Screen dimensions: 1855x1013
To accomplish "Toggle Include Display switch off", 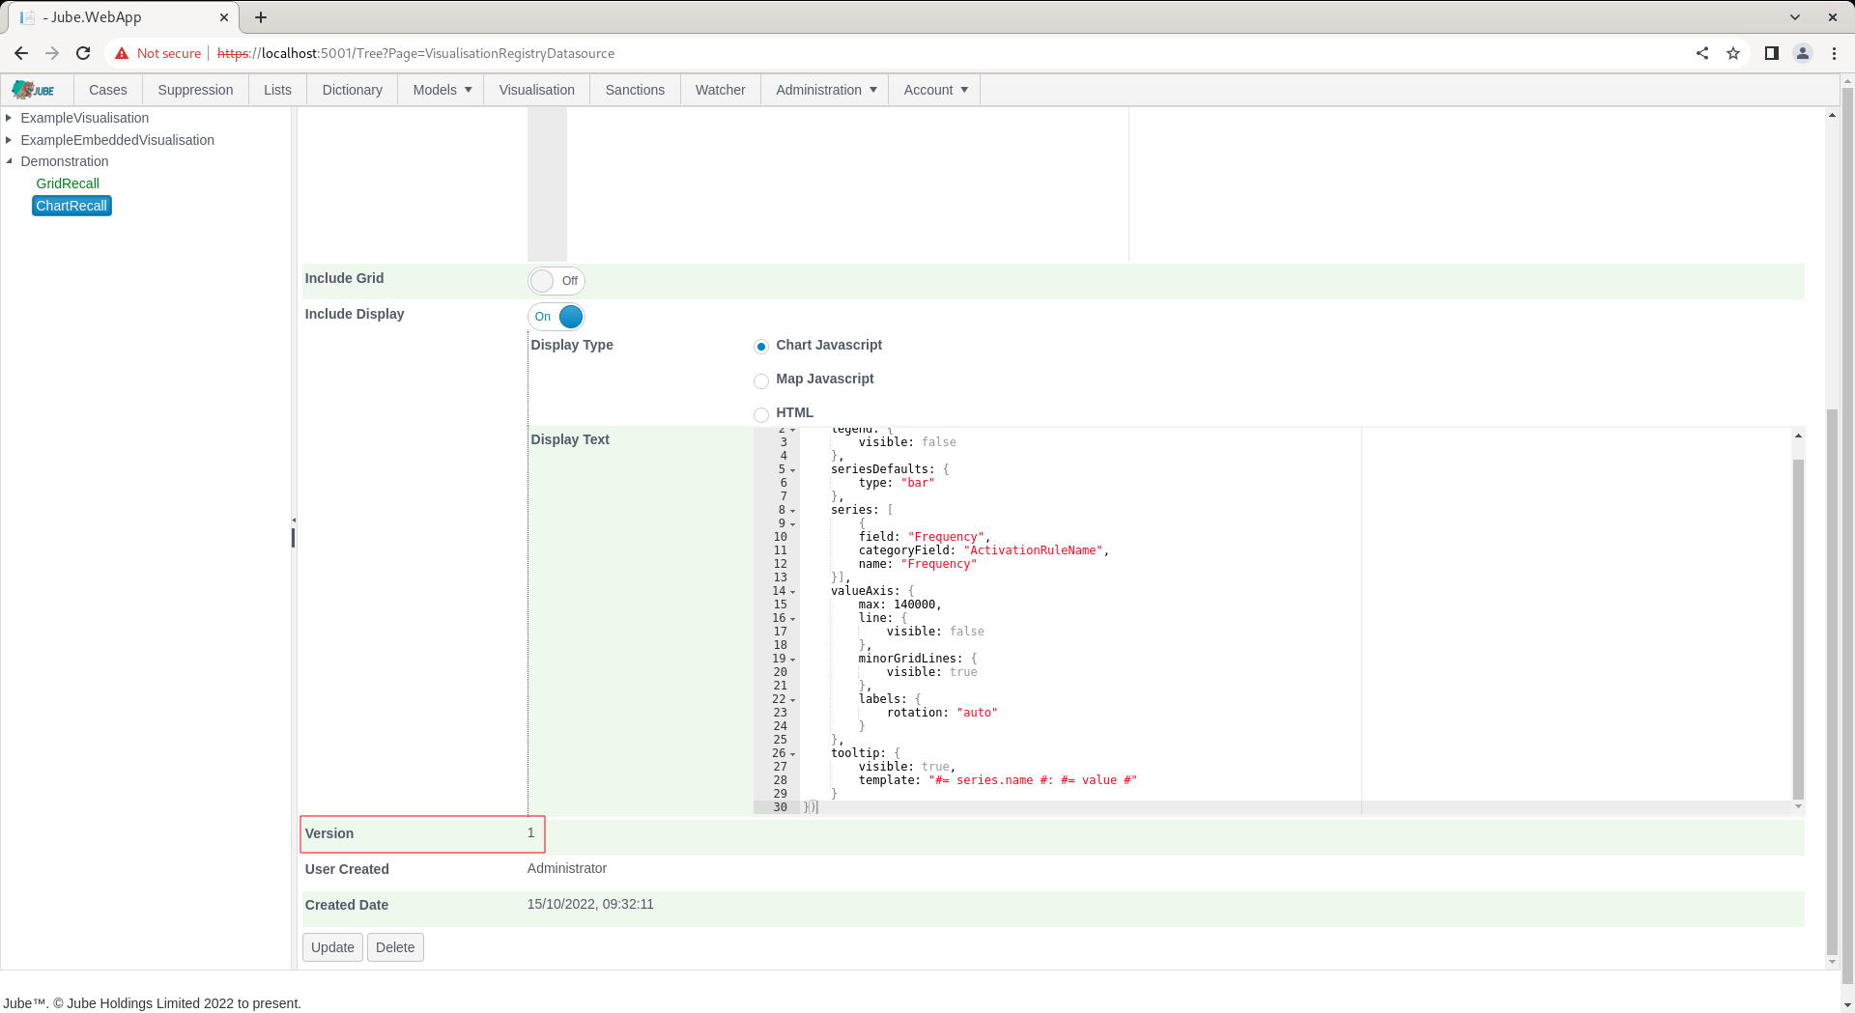I will [556, 317].
